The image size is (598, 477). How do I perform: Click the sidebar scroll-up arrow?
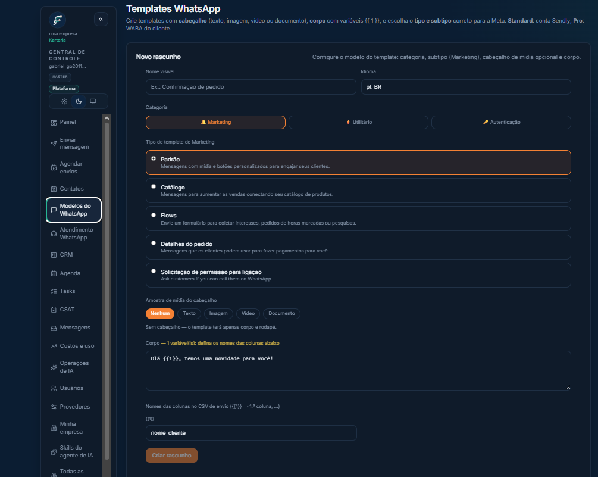point(107,118)
